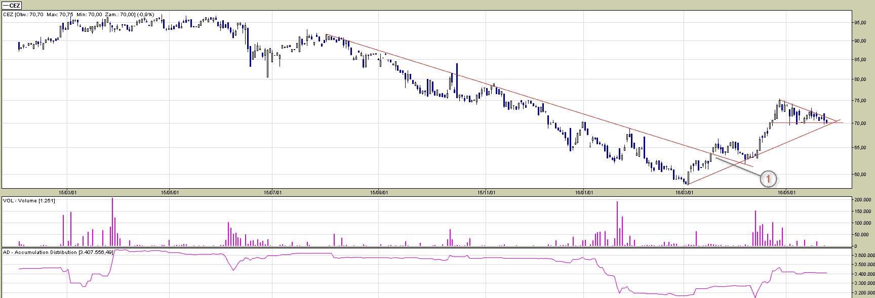Click the CEZ open/max/min/close header text
Screen dimensions: 875x298
[x=78, y=15]
